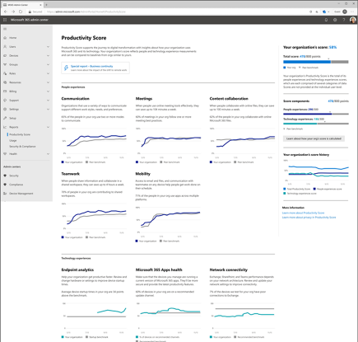Click the browser forward arrow
This screenshot has width=358, height=342.
pyautogui.click(x=13, y=12)
